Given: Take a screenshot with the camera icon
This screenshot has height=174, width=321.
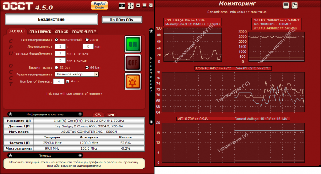Looking at the screenshot, I should [122, 6].
